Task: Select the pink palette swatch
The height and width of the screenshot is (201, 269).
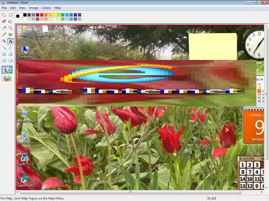Action: tap(42, 19)
